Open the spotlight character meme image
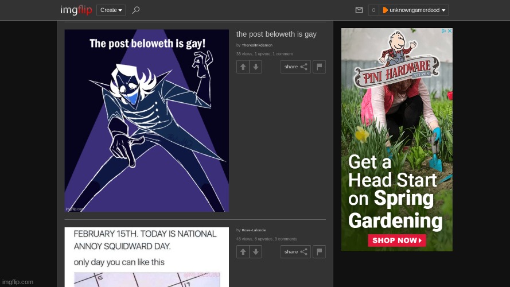Viewport: 510px width, 287px height. click(147, 121)
